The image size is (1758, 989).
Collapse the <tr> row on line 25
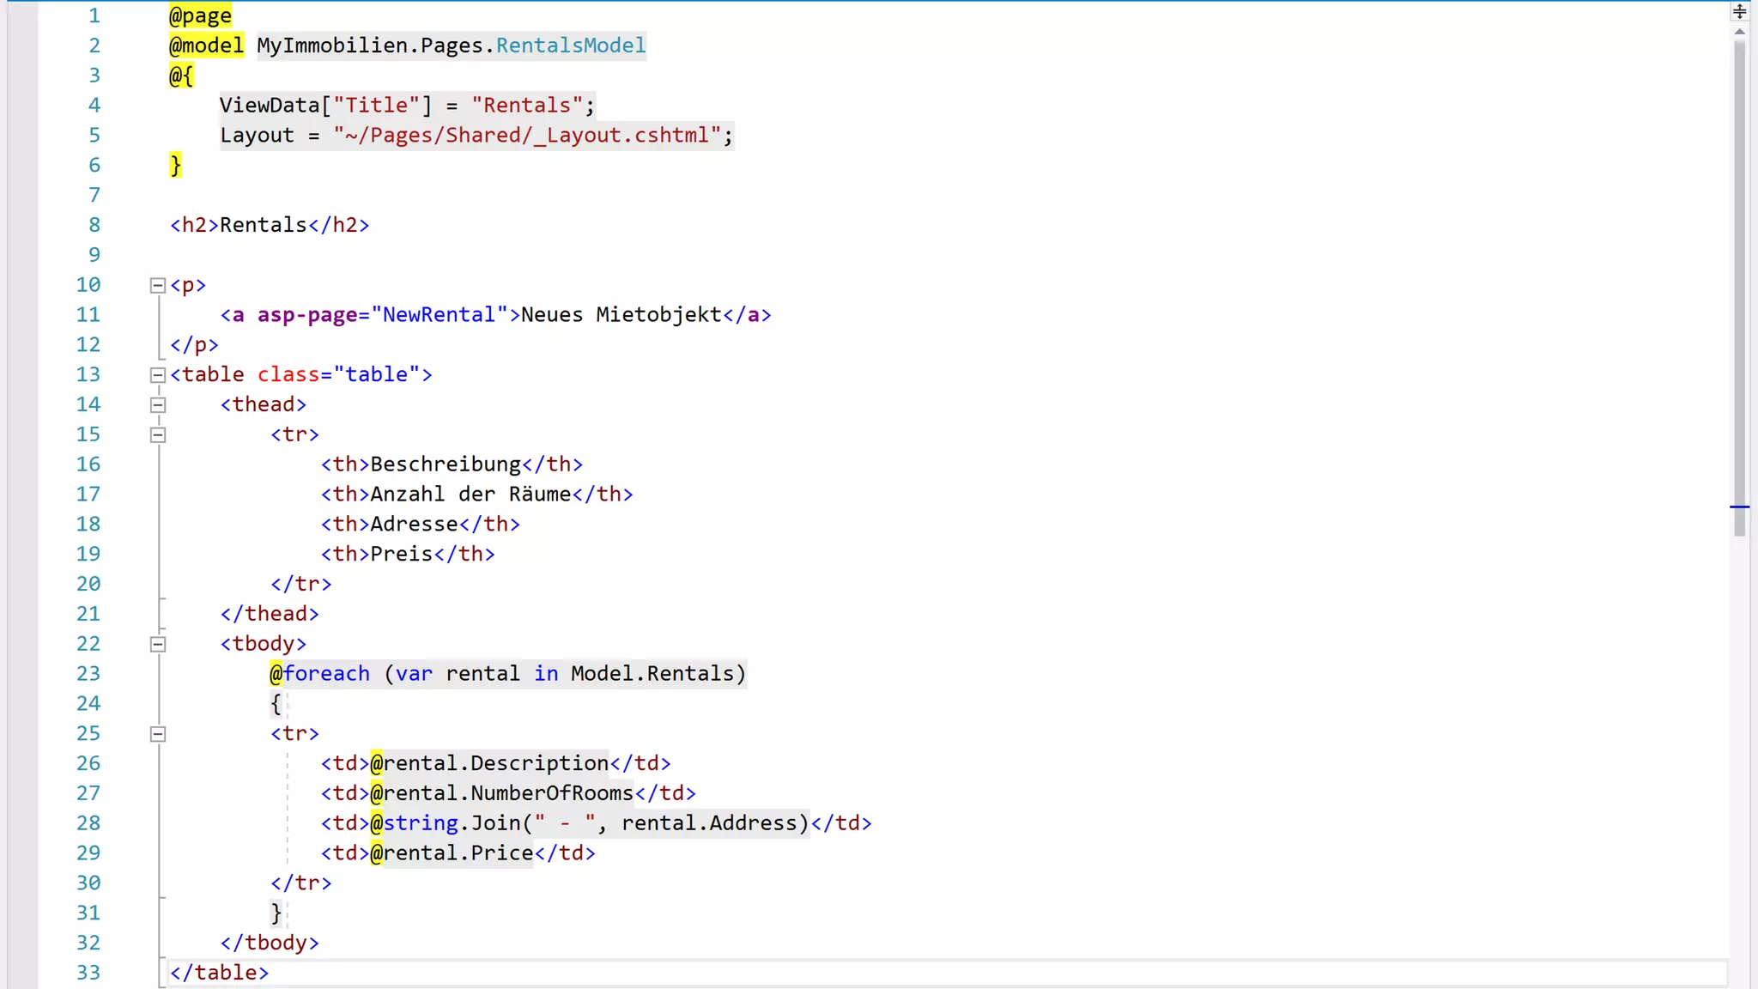[x=158, y=734]
